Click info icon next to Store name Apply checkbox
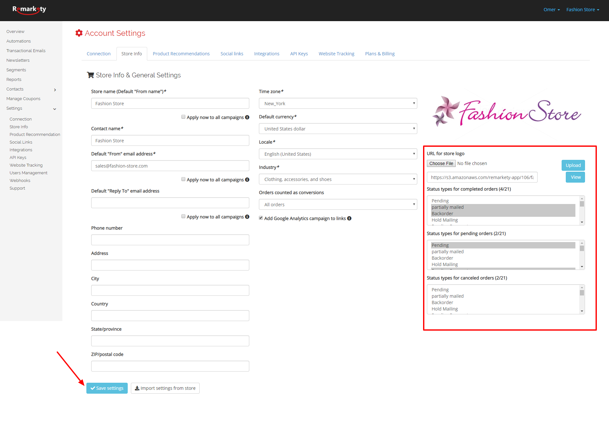 coord(247,117)
